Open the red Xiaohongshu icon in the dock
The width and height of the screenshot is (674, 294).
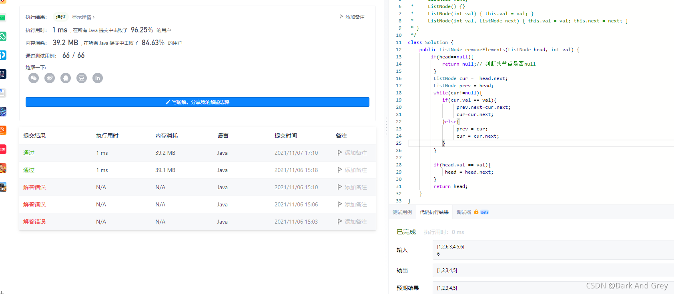pyautogui.click(x=3, y=149)
